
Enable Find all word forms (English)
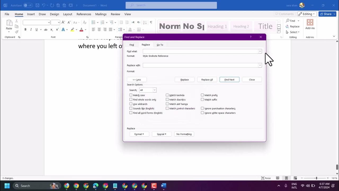[131, 113]
